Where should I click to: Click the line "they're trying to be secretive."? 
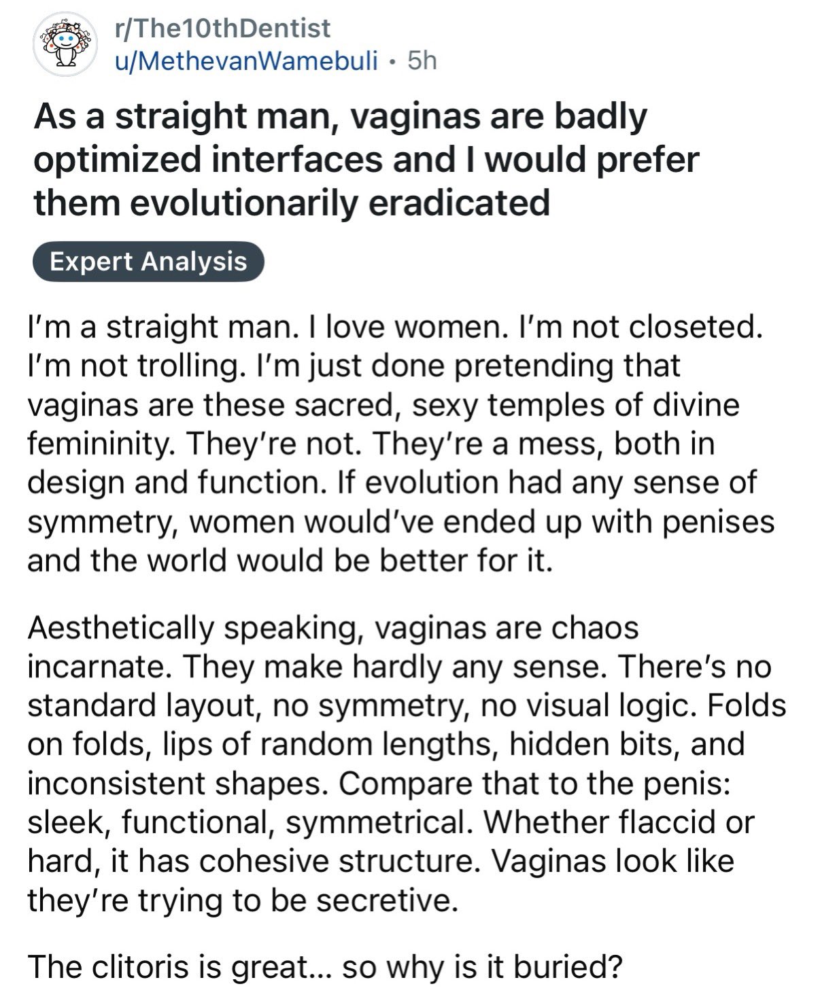(x=241, y=900)
